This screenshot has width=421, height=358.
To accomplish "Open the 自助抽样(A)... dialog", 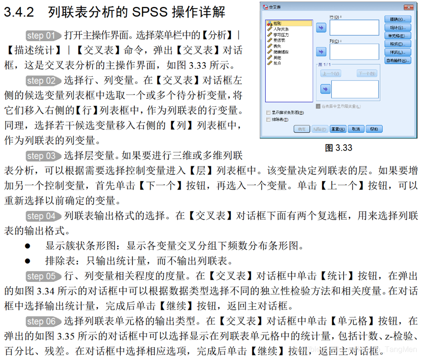I will point(398,61).
